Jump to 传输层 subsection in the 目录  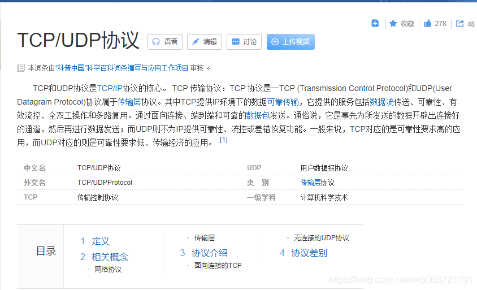[205, 238]
